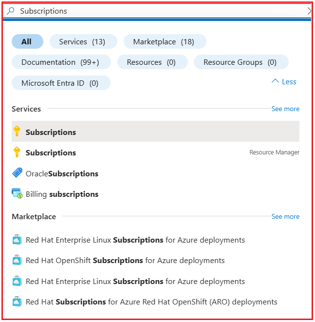
Task: Filter results by Marketplace (18)
Action: [x=165, y=41]
